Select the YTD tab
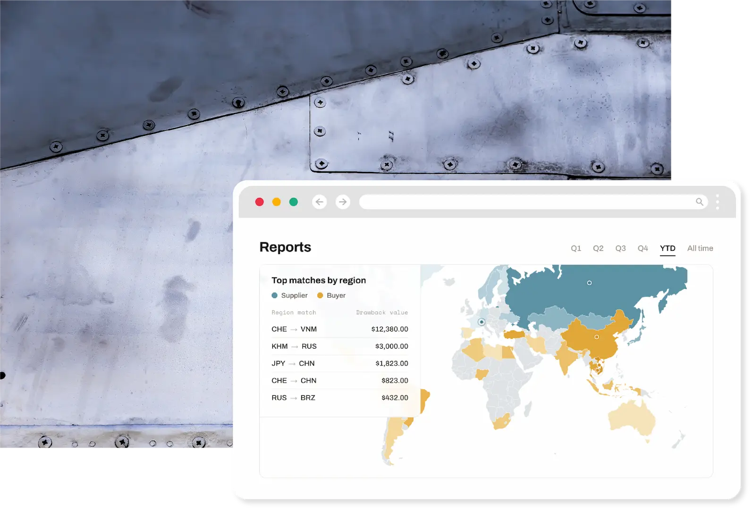The height and width of the screenshot is (510, 752). [668, 248]
